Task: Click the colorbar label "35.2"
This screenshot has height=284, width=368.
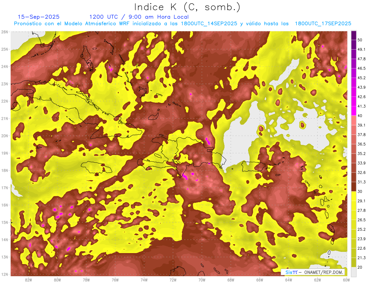Action: (361, 153)
